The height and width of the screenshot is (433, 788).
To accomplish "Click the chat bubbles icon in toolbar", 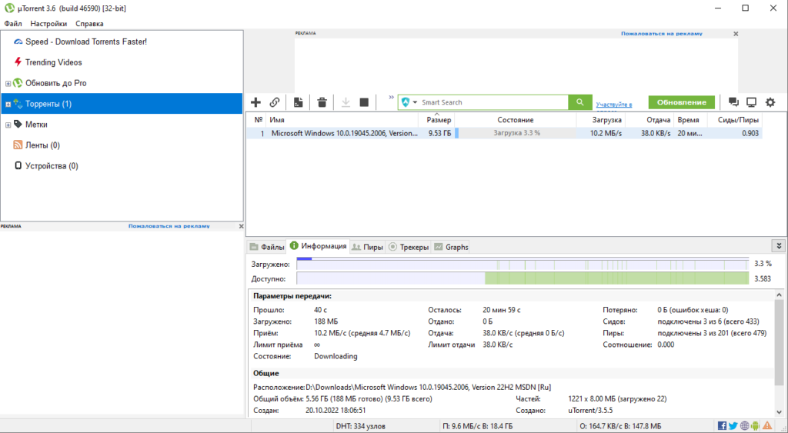I will pyautogui.click(x=733, y=102).
